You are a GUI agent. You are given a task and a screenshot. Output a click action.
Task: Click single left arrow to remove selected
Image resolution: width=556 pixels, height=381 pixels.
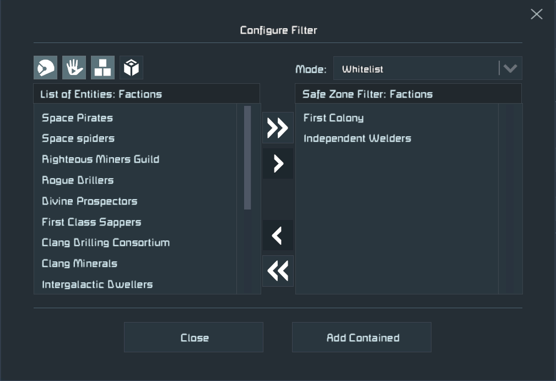[x=278, y=235]
